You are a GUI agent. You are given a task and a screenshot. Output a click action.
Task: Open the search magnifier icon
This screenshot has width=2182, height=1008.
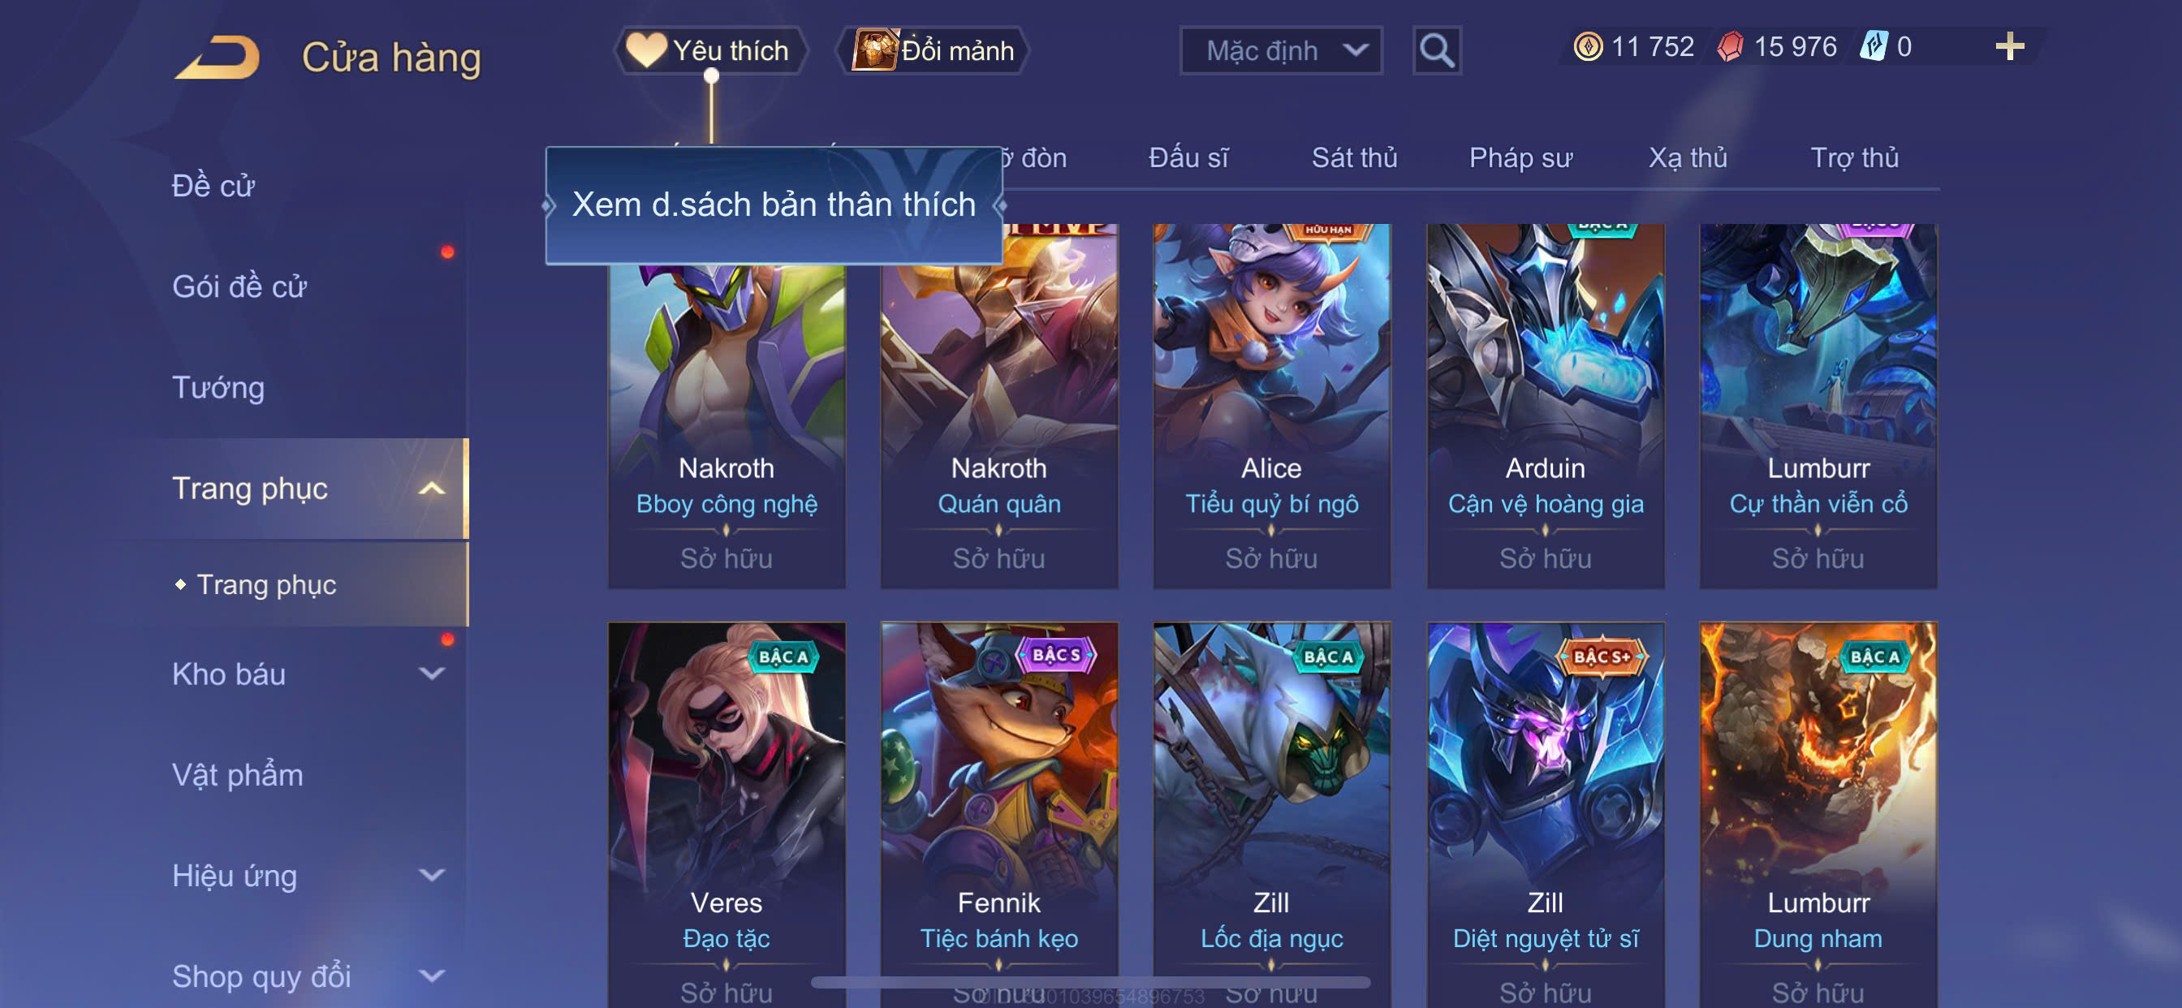(x=1437, y=51)
